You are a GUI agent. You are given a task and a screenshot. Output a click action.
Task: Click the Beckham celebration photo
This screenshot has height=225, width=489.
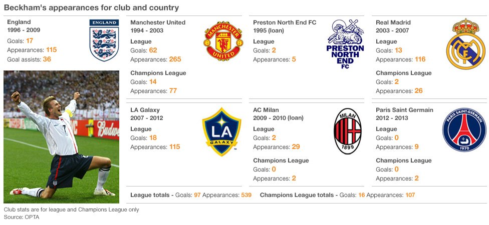pyautogui.click(x=62, y=137)
